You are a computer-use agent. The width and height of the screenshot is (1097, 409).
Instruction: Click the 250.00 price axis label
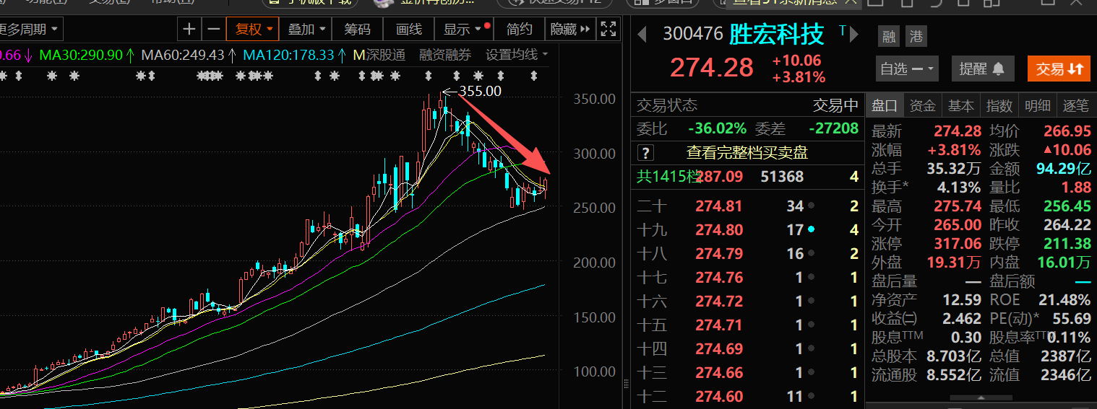[594, 208]
